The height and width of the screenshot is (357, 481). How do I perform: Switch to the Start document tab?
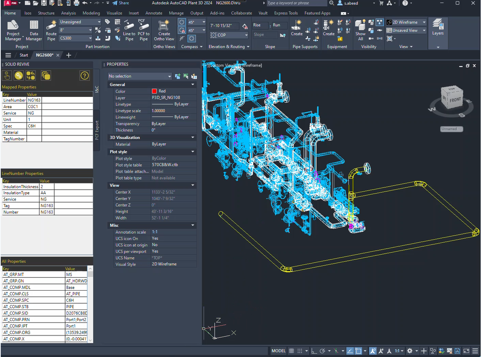tap(24, 55)
